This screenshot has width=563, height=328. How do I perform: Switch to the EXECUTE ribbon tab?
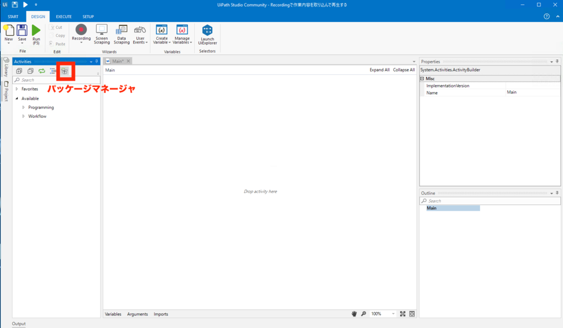click(x=64, y=17)
